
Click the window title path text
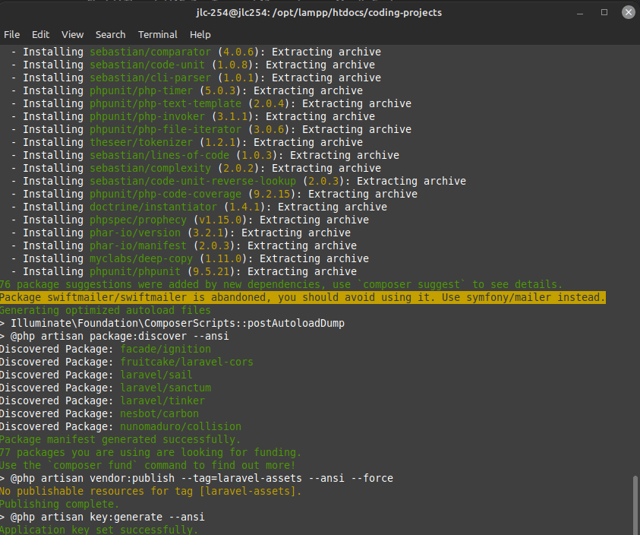(319, 13)
